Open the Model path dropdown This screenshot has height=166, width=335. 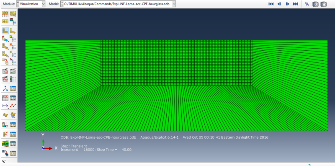point(174,4)
